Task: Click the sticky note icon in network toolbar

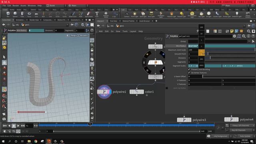Action: click(232, 31)
